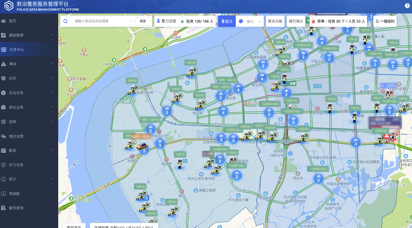Expand the 违停 menu chevron
This screenshot has height=228, width=412.
51,121
